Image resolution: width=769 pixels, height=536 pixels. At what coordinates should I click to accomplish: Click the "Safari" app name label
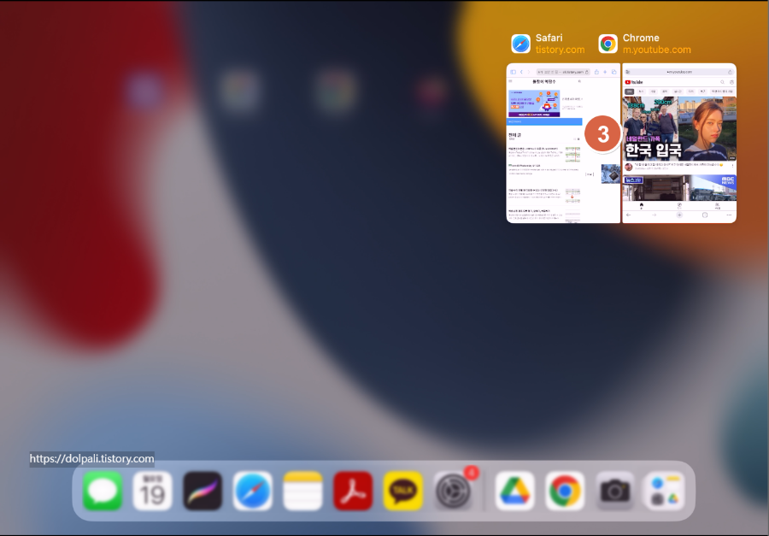coord(549,38)
